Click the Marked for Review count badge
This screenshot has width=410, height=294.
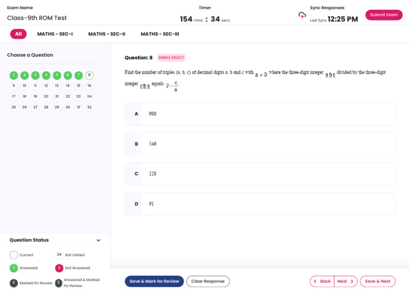14,283
